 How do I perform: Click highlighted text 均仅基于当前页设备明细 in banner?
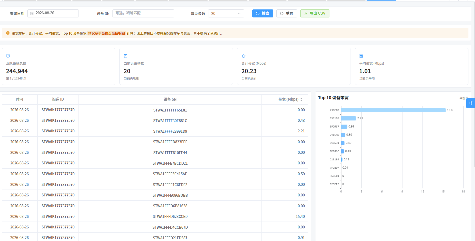pos(106,33)
